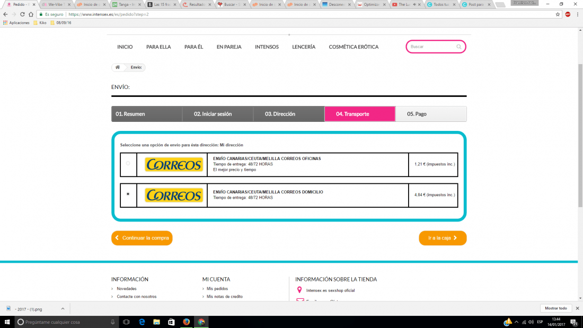Click Continuar la compra button
The height and width of the screenshot is (328, 583).
(142, 238)
